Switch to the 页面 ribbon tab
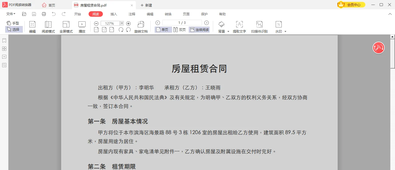 [186, 14]
